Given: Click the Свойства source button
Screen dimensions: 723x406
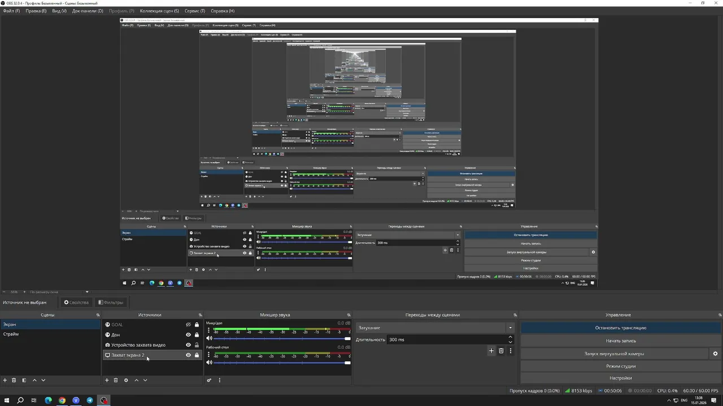Looking at the screenshot, I should [x=76, y=302].
